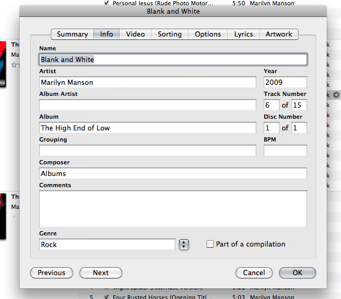Click the first Disc Number field

click(272, 128)
